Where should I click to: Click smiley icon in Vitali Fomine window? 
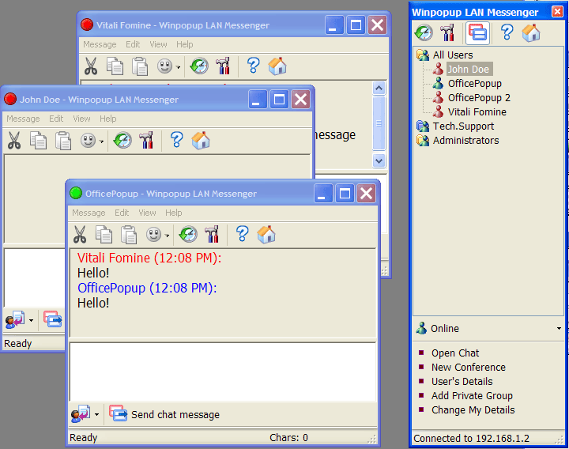tap(164, 66)
